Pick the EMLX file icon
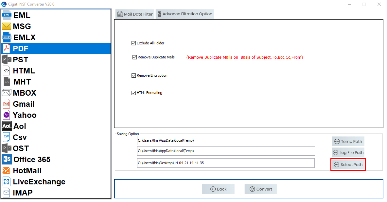The height and width of the screenshot is (202, 387). point(7,37)
